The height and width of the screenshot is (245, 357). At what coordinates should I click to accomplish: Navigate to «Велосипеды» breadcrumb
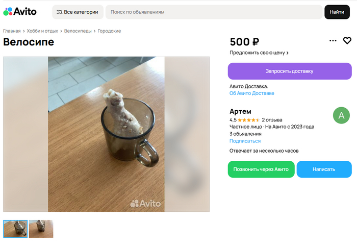click(78, 31)
